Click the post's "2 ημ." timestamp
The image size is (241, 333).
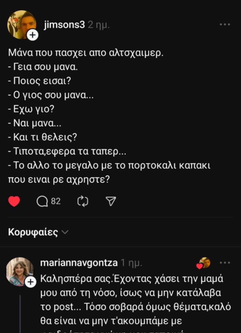99,25
